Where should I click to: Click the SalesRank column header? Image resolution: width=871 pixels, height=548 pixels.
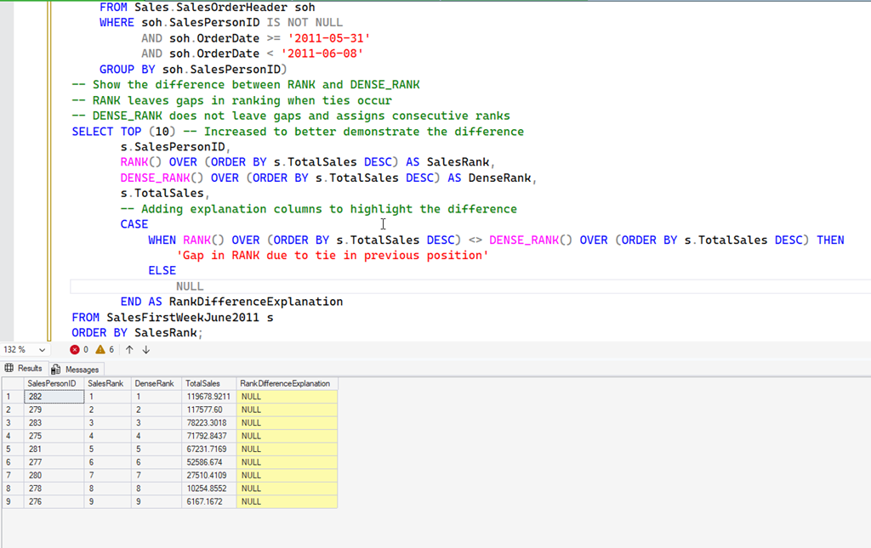coord(107,383)
